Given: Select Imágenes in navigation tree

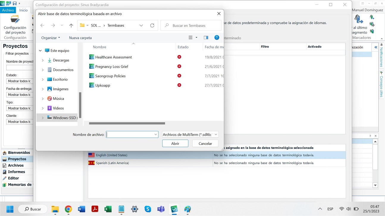Looking at the screenshot, I should (60, 89).
